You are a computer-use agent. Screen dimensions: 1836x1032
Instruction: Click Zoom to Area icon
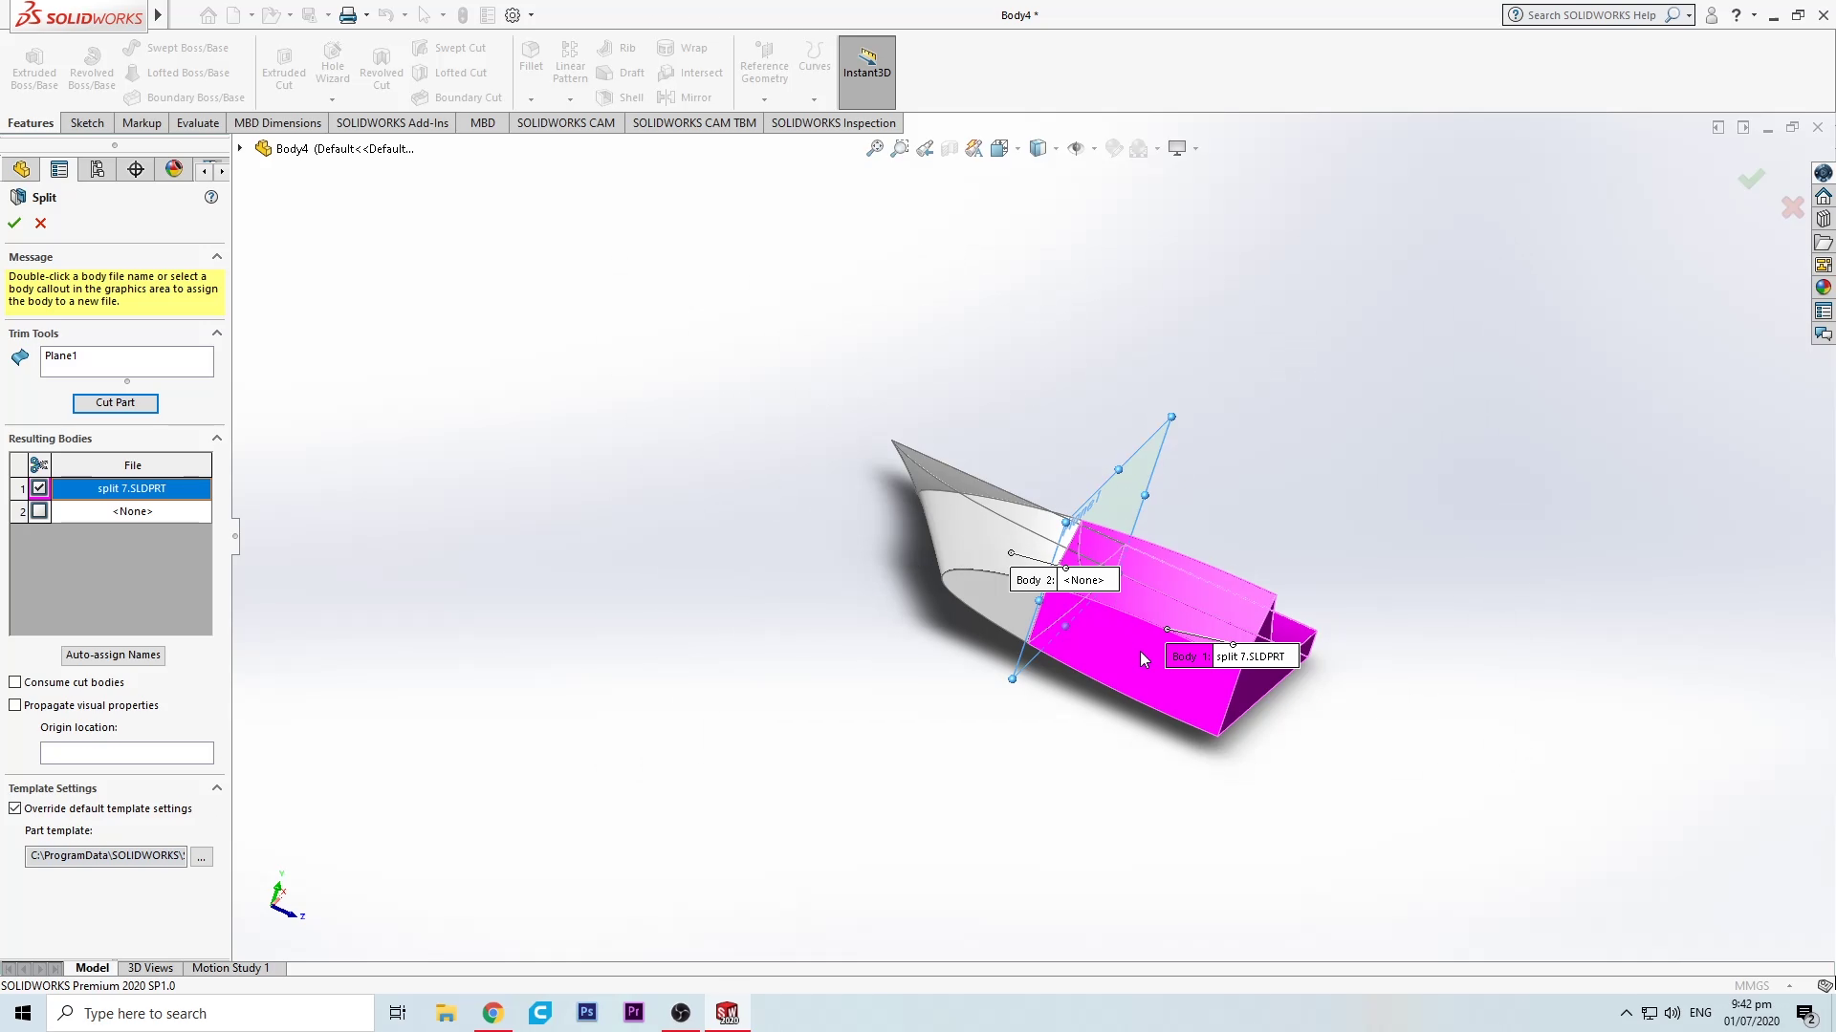pyautogui.click(x=900, y=148)
